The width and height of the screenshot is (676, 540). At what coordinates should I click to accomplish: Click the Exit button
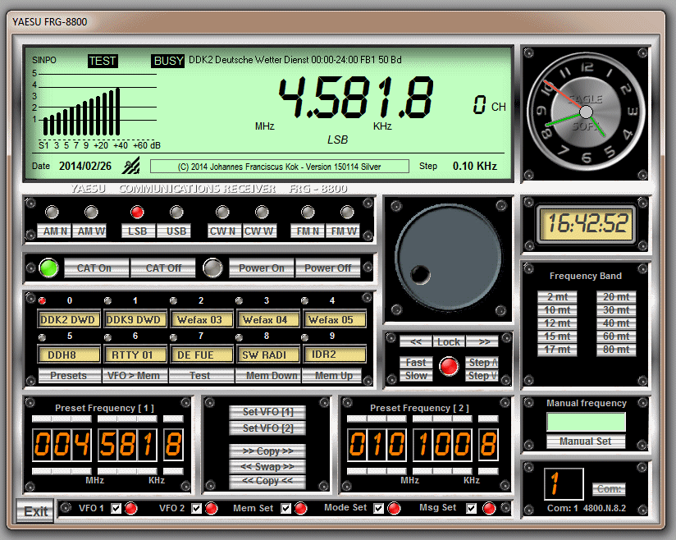(x=35, y=511)
